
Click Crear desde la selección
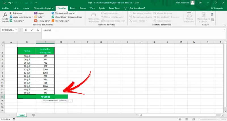pyautogui.click(x=113, y=21)
